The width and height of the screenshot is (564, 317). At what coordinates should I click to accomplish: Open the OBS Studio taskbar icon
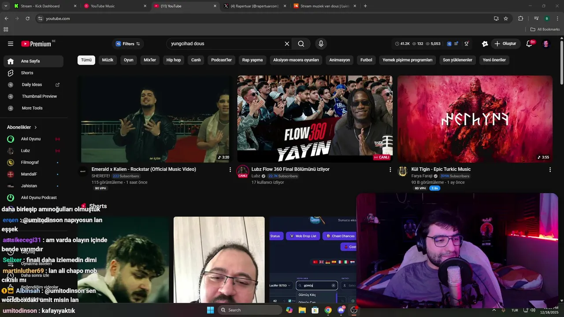(x=354, y=310)
